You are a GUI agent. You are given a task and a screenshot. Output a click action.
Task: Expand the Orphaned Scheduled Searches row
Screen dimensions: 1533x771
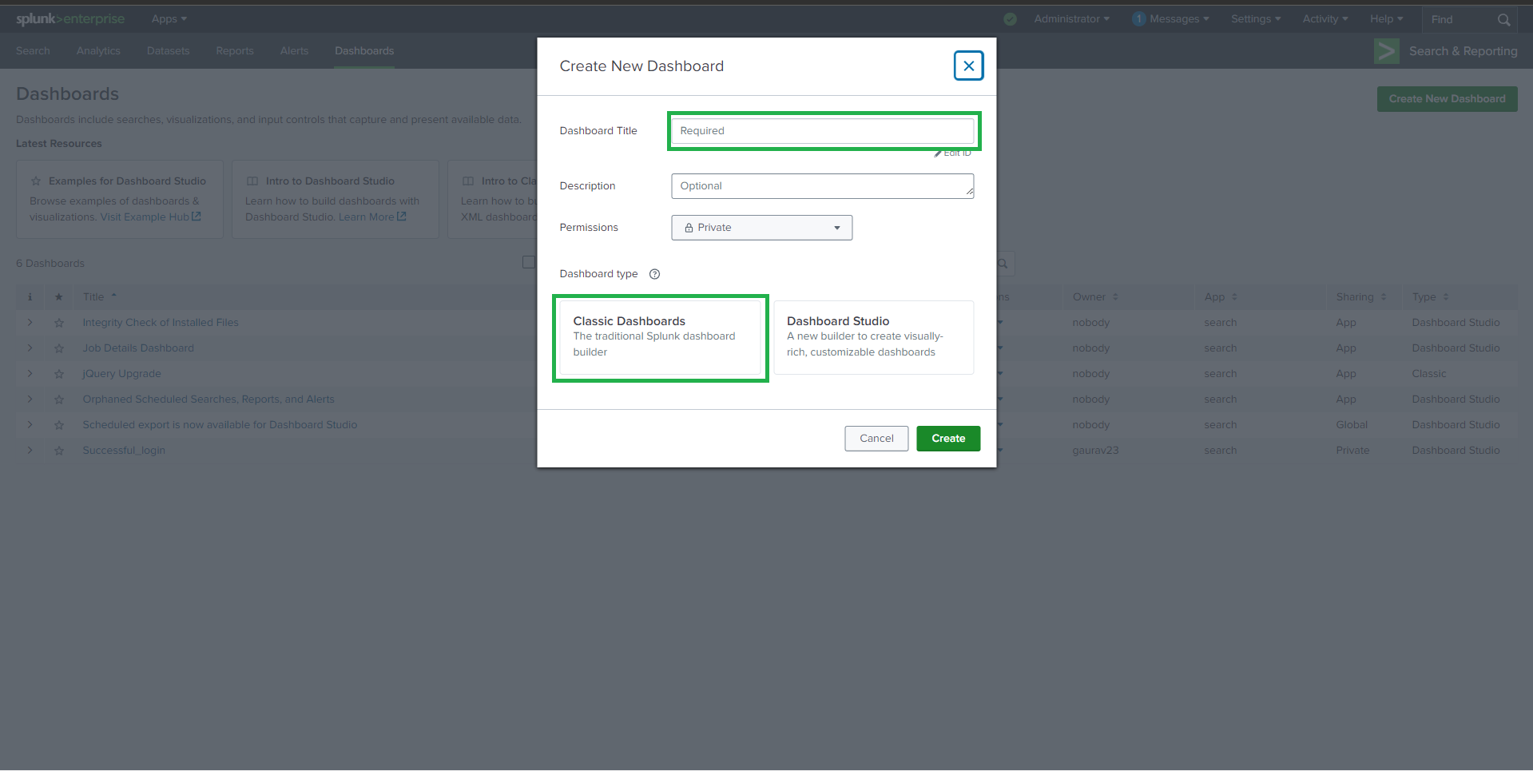pos(30,399)
